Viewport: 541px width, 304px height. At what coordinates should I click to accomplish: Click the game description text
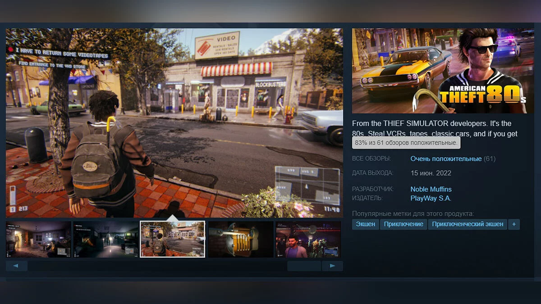(x=435, y=128)
